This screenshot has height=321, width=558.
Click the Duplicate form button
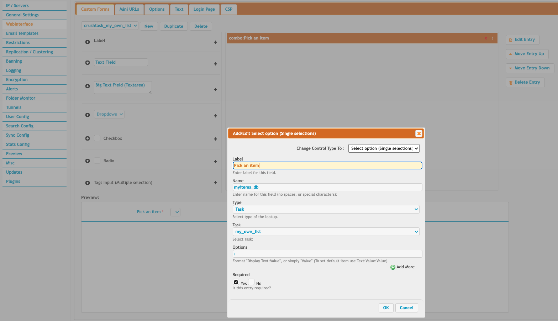click(174, 26)
